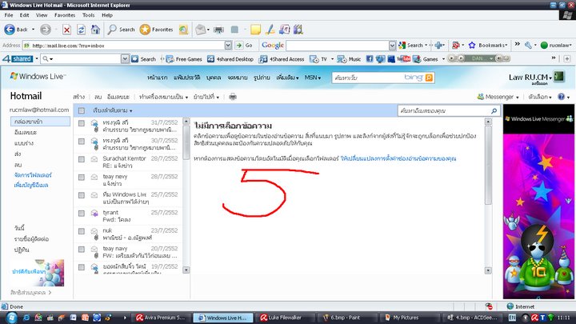Click the Law RU.CM profile picture

point(559,77)
